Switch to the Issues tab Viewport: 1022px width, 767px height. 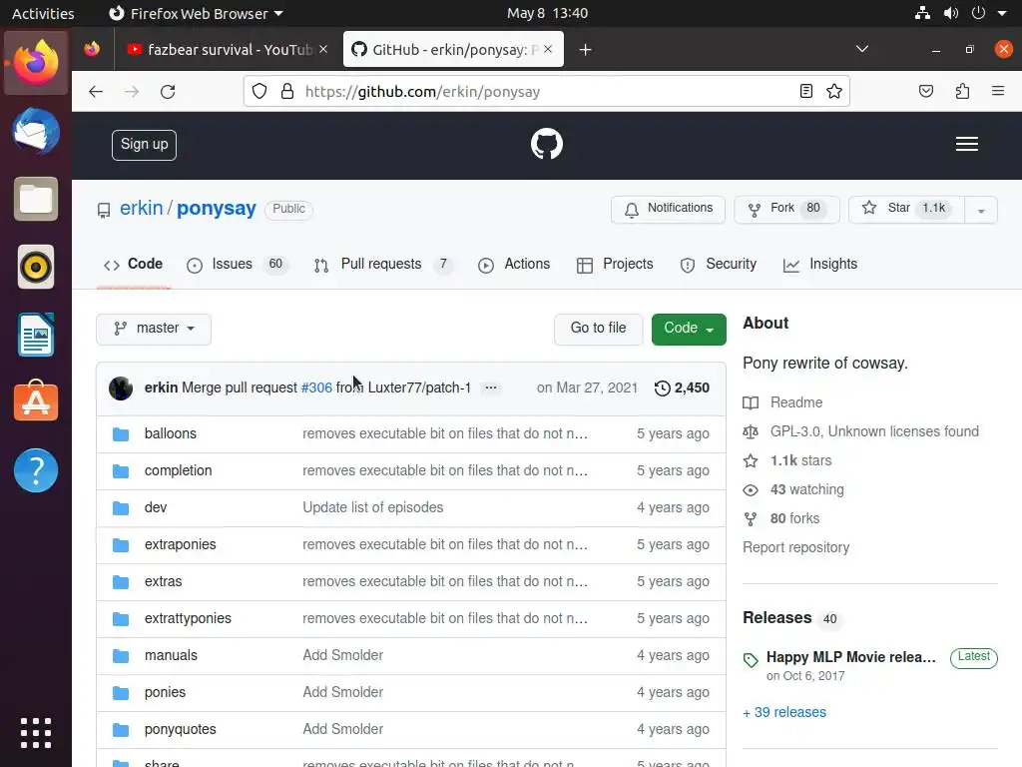pyautogui.click(x=238, y=264)
